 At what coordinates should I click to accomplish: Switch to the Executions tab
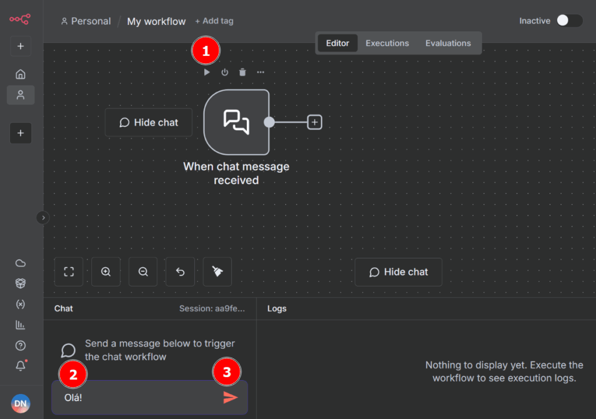tap(387, 43)
